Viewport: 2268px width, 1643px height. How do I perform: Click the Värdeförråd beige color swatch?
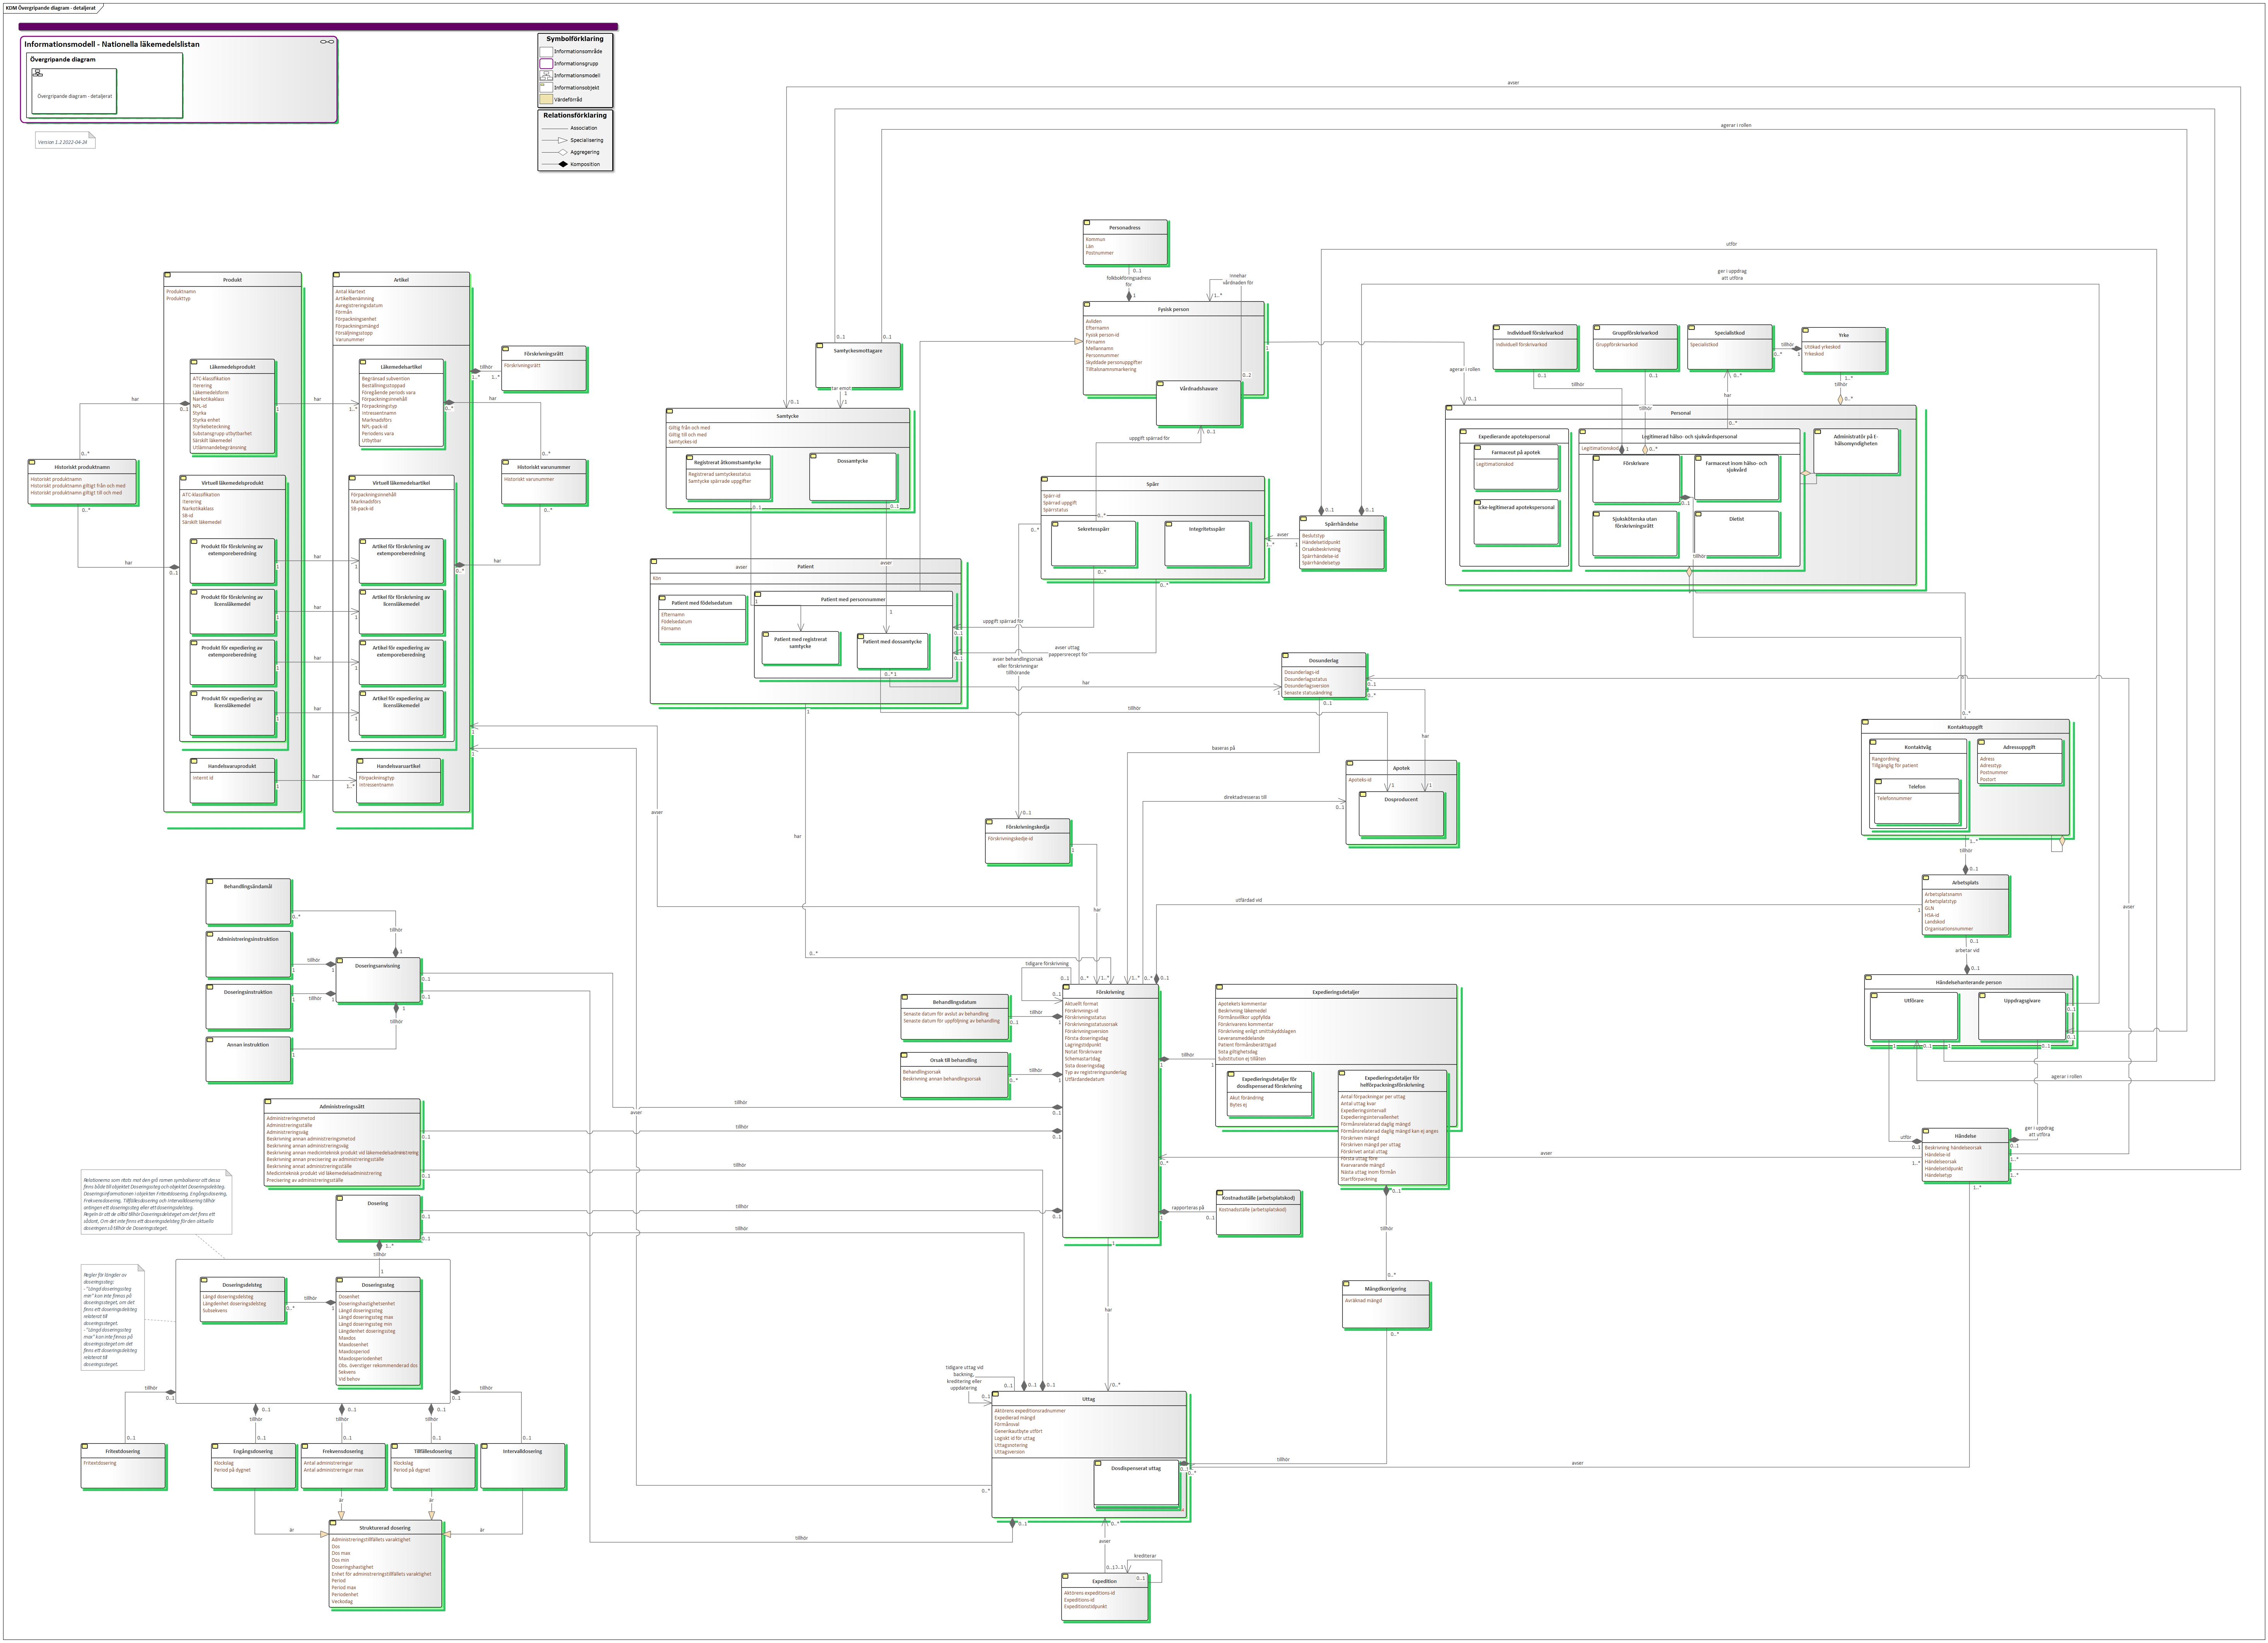coord(546,99)
